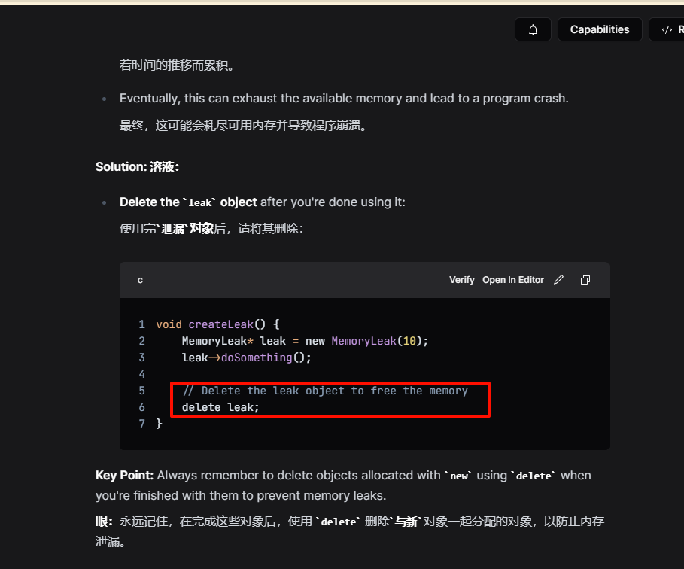Open the code in the editor
The image size is (684, 569).
[x=513, y=280]
